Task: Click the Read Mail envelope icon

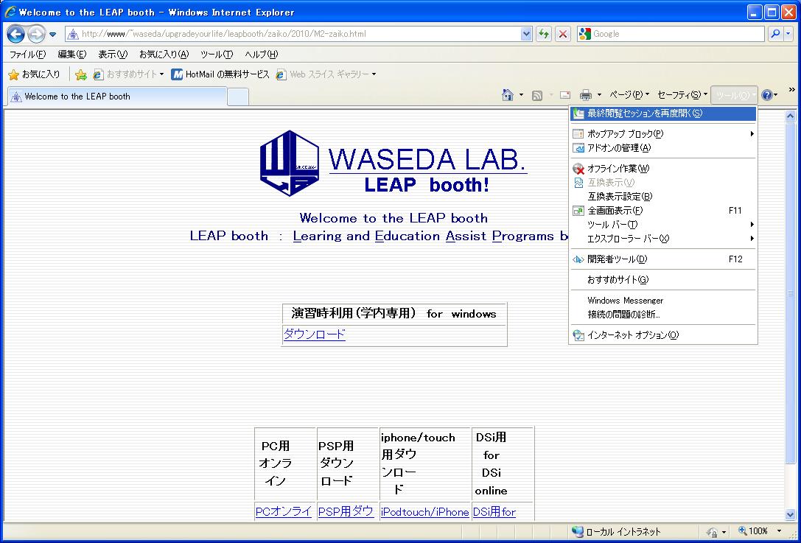Action: [565, 95]
